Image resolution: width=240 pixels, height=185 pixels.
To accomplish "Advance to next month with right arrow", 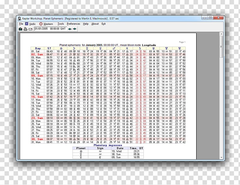I will 75,29.
